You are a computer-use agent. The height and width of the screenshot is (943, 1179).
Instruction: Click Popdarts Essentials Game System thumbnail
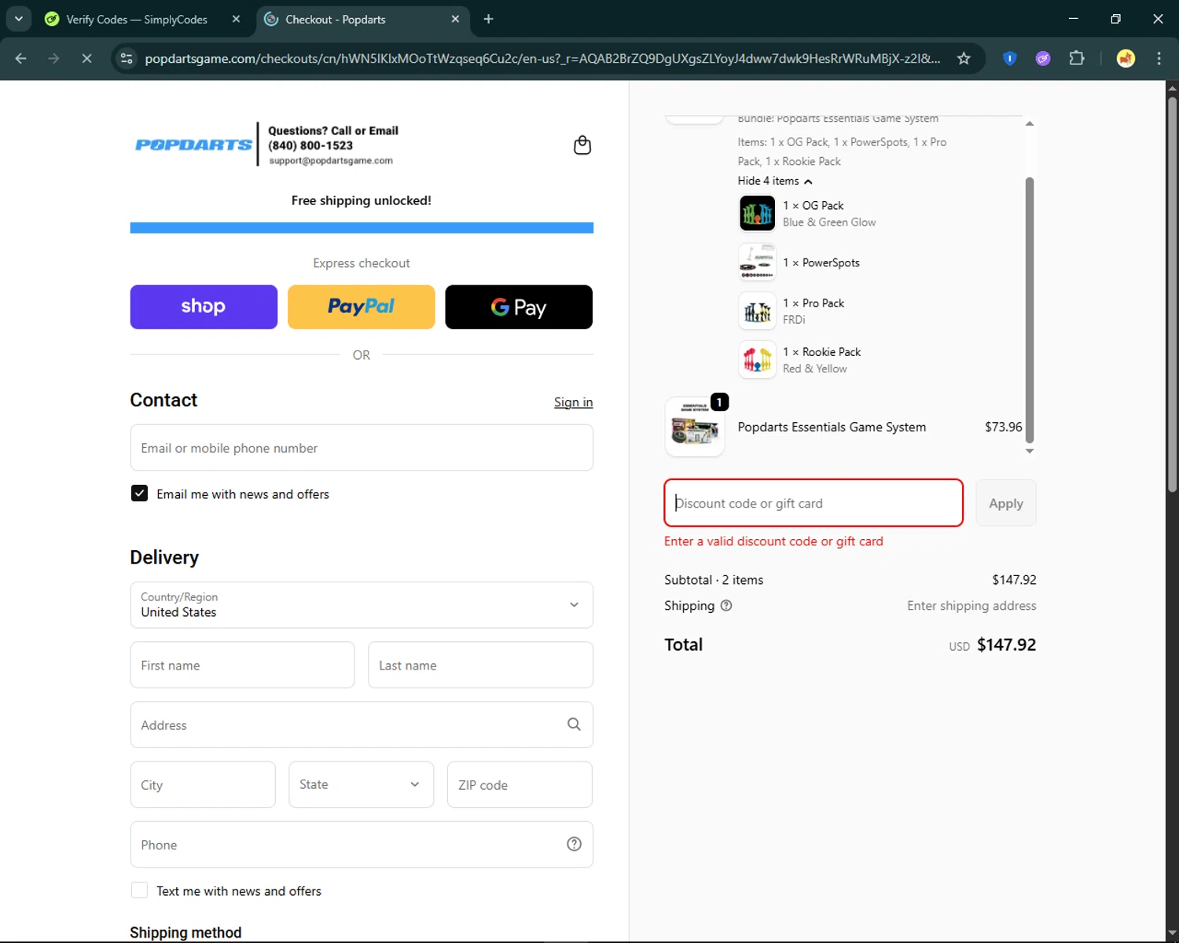pyautogui.click(x=695, y=427)
